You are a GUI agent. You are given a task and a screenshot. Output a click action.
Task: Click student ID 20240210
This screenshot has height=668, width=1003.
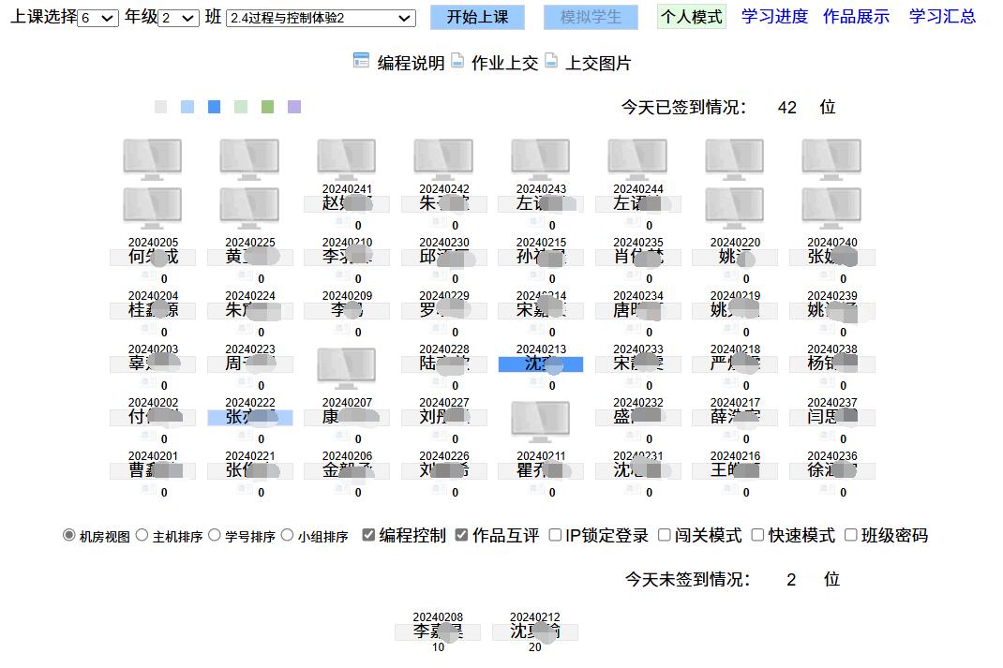pos(347,243)
